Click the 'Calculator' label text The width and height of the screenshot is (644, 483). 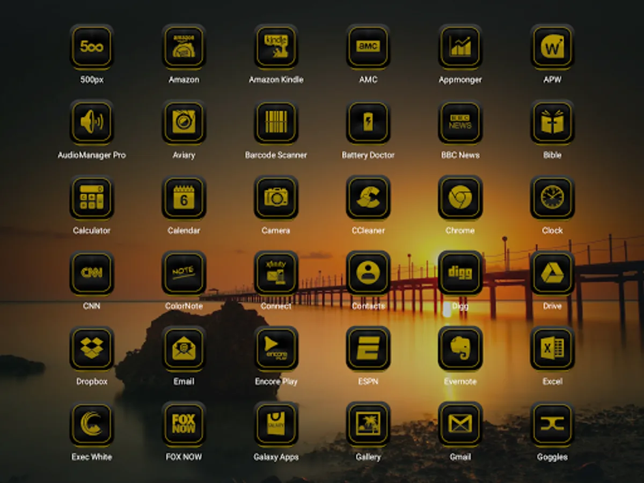pos(92,231)
